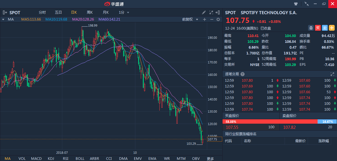Viewport: 337px width, 161px height.
Task: Click the 107.75 current price marker on axis
Action: click(x=214, y=139)
